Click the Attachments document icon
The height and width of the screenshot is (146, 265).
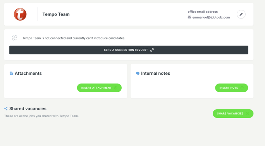(11, 73)
